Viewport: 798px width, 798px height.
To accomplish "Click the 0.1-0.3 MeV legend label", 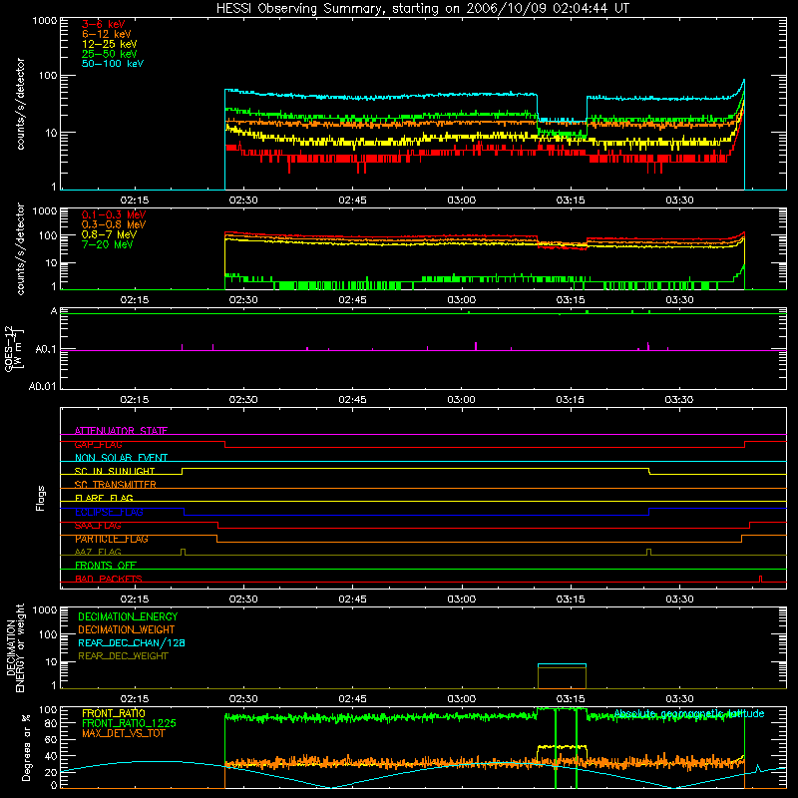I will (114, 214).
